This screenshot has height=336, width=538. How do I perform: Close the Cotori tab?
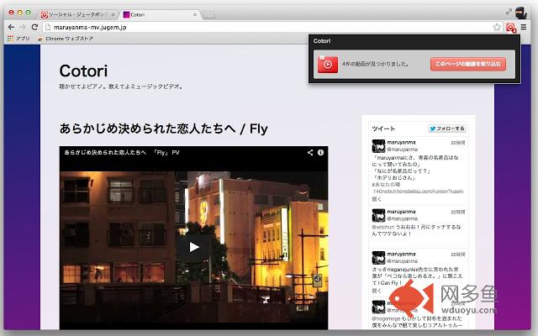coord(194,15)
